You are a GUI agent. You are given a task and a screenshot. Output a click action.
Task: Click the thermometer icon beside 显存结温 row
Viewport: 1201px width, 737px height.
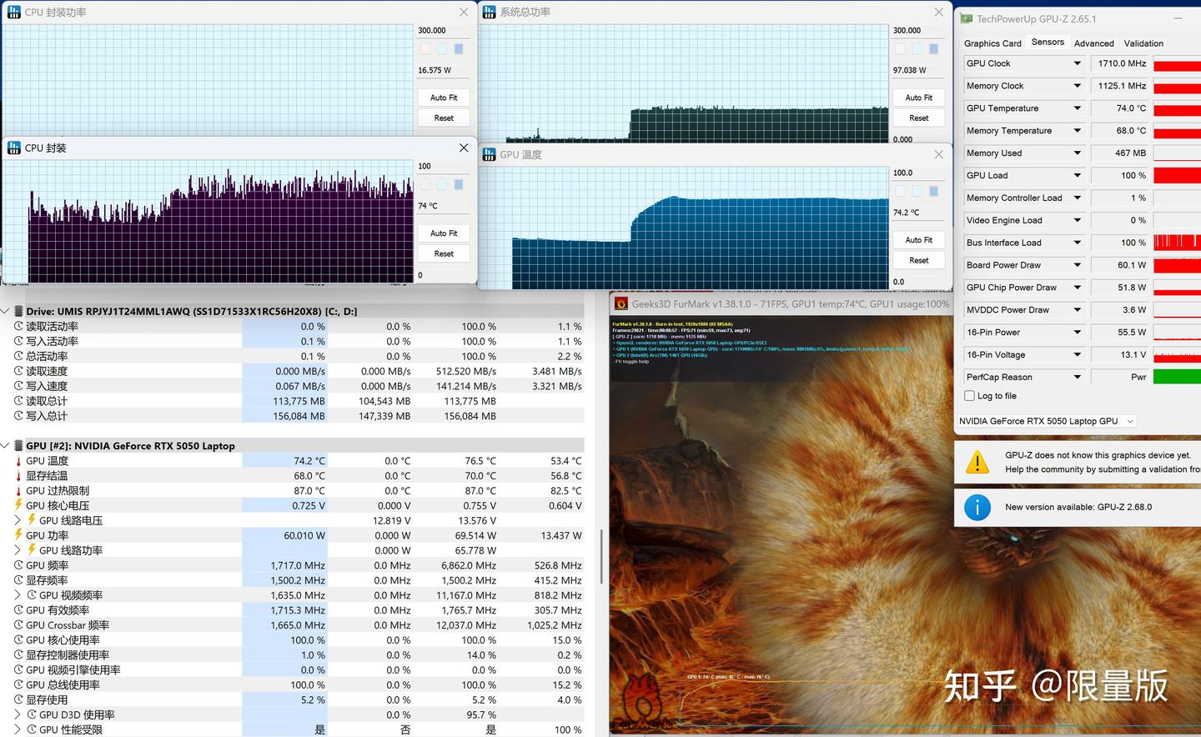18,476
